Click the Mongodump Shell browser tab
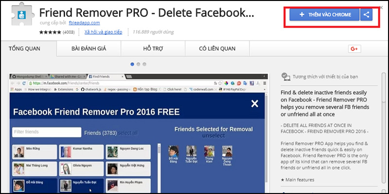This screenshot has height=194, width=389. [x=30, y=77]
